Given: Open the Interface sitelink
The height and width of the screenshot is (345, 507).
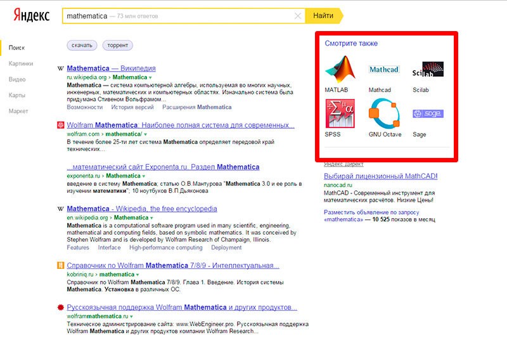Looking at the screenshot, I should pos(109,247).
